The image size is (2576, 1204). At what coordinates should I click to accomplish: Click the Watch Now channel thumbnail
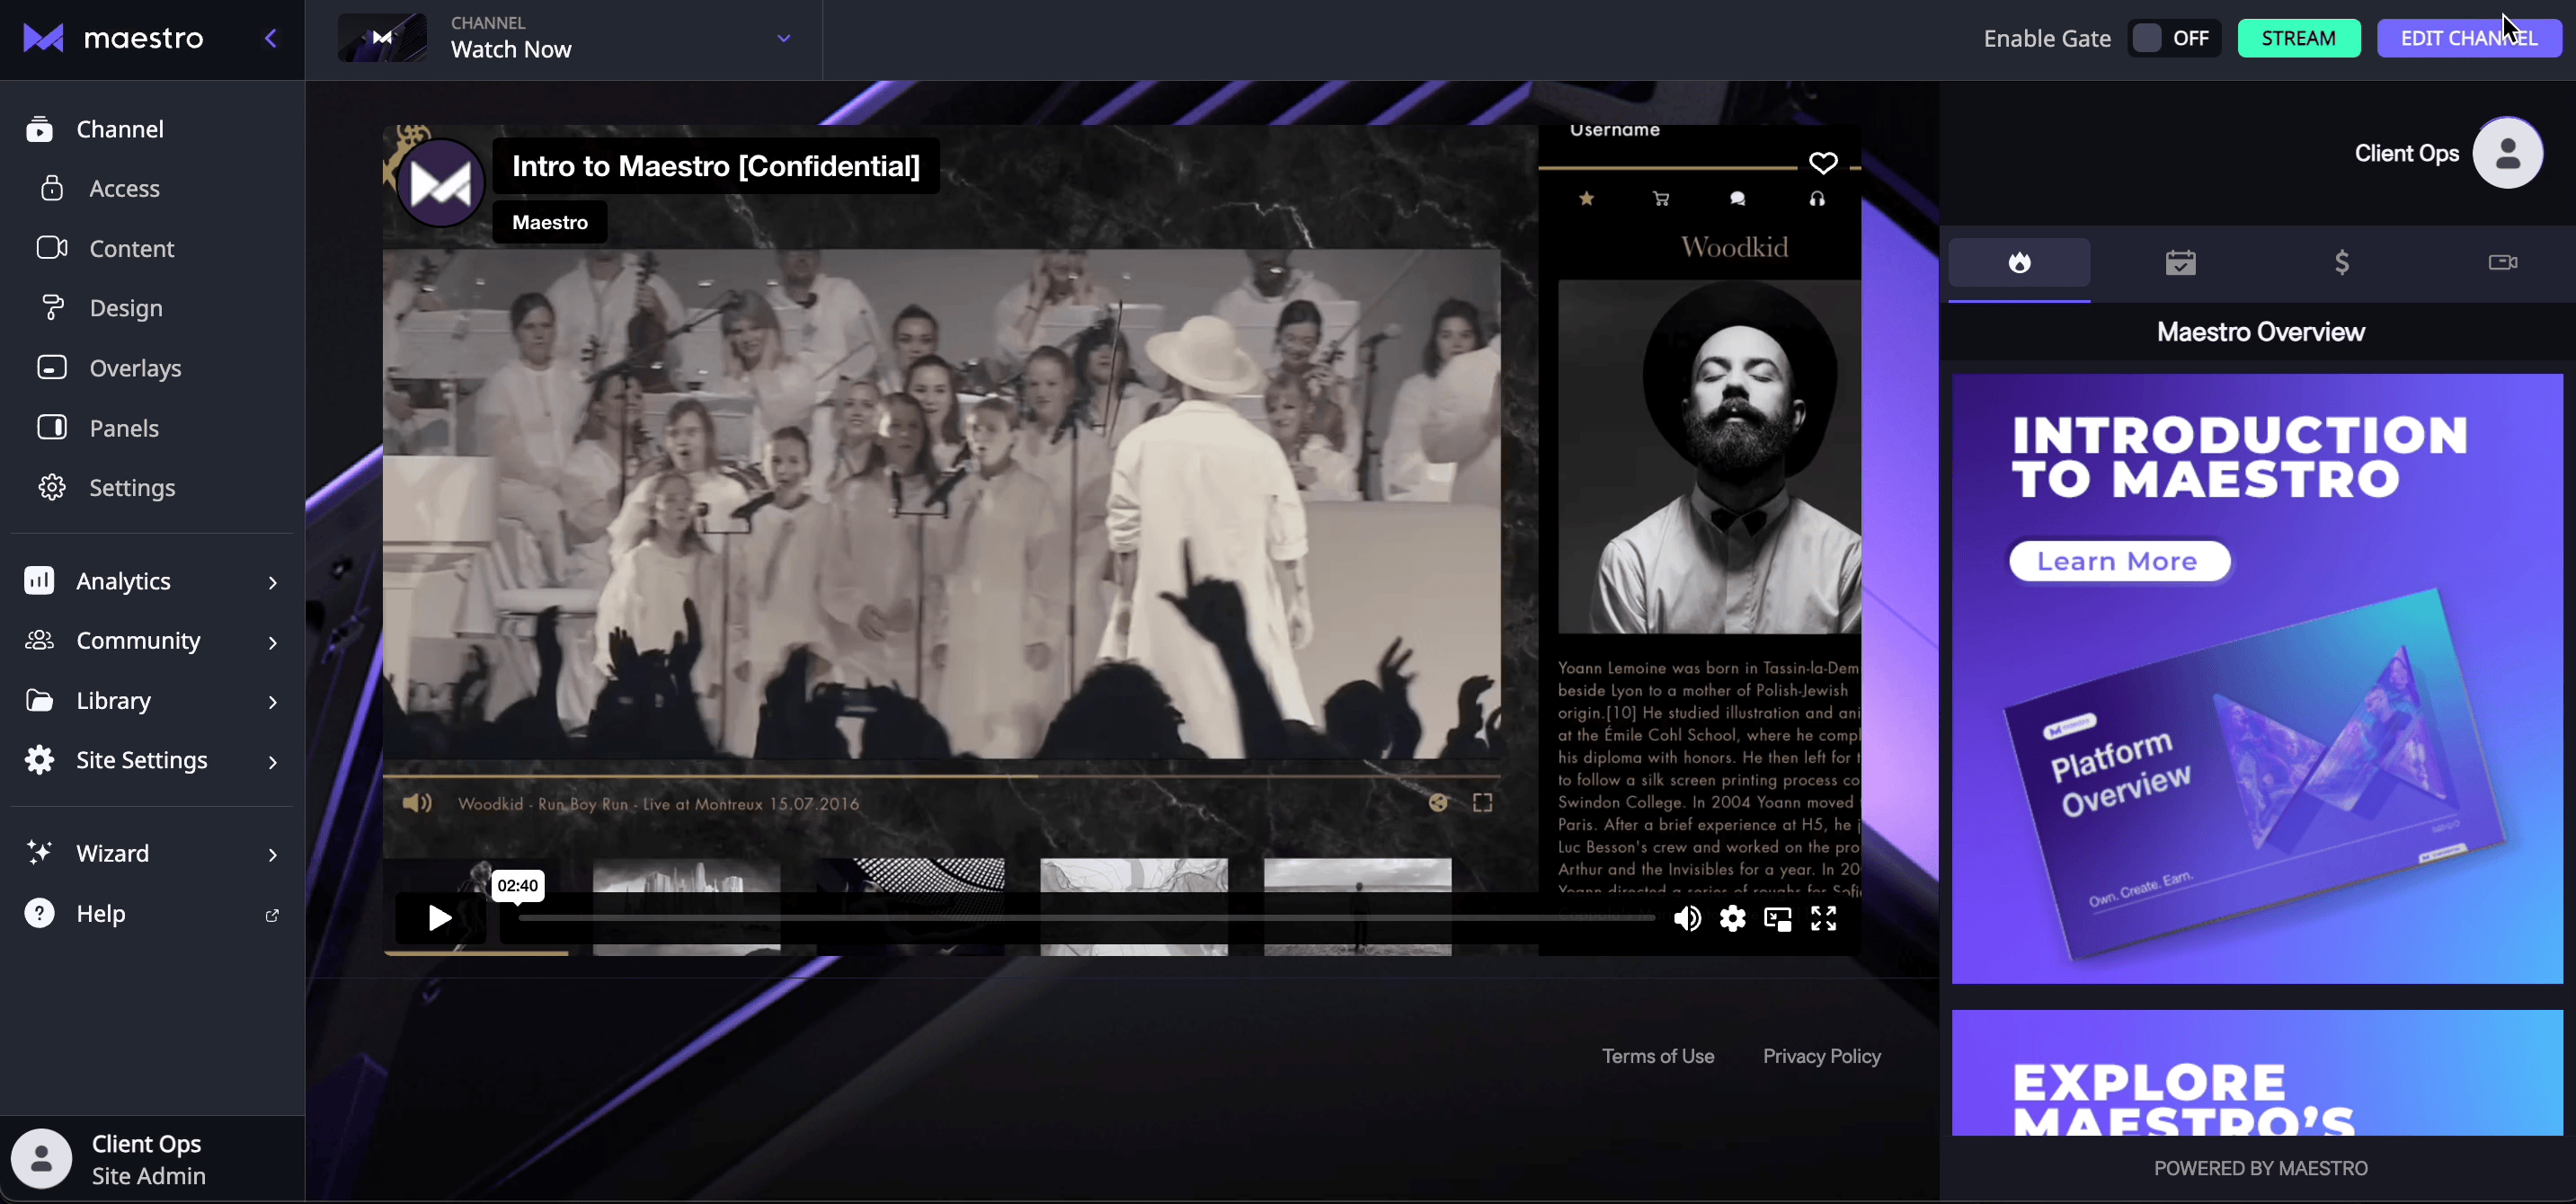382,38
